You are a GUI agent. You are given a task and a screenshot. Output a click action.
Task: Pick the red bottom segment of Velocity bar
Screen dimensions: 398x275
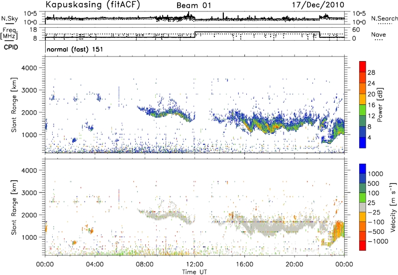tap(363, 246)
